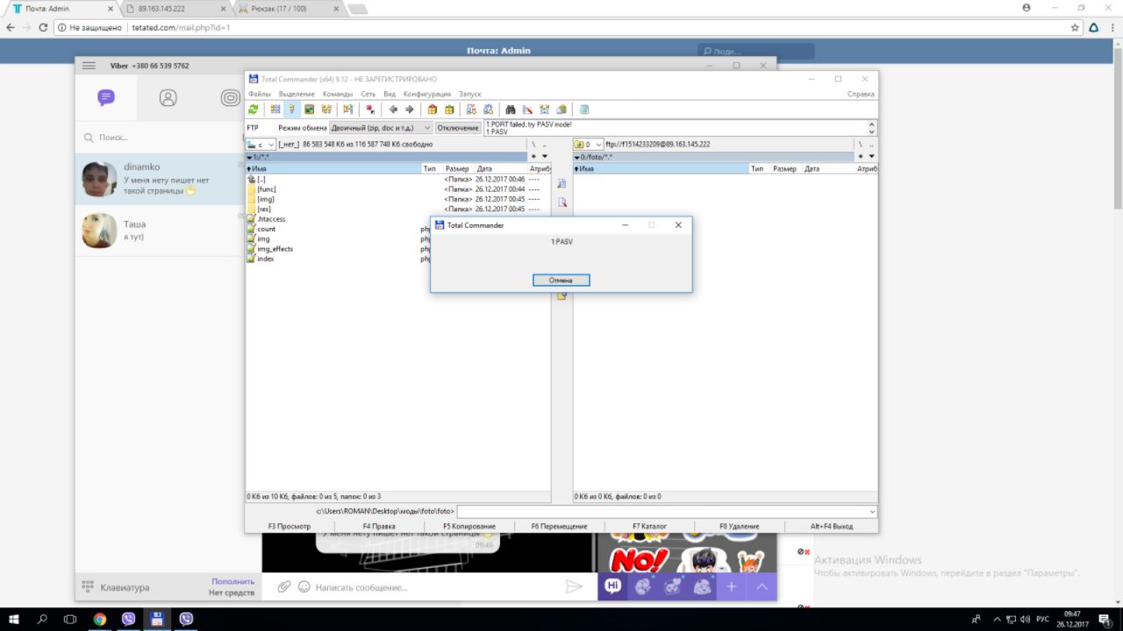Click Viber icon in Windows taskbar
Image resolution: width=1123 pixels, height=631 pixels.
coord(128,619)
